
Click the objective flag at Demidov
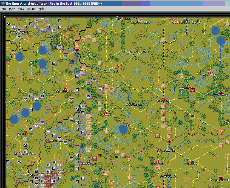click(220, 93)
